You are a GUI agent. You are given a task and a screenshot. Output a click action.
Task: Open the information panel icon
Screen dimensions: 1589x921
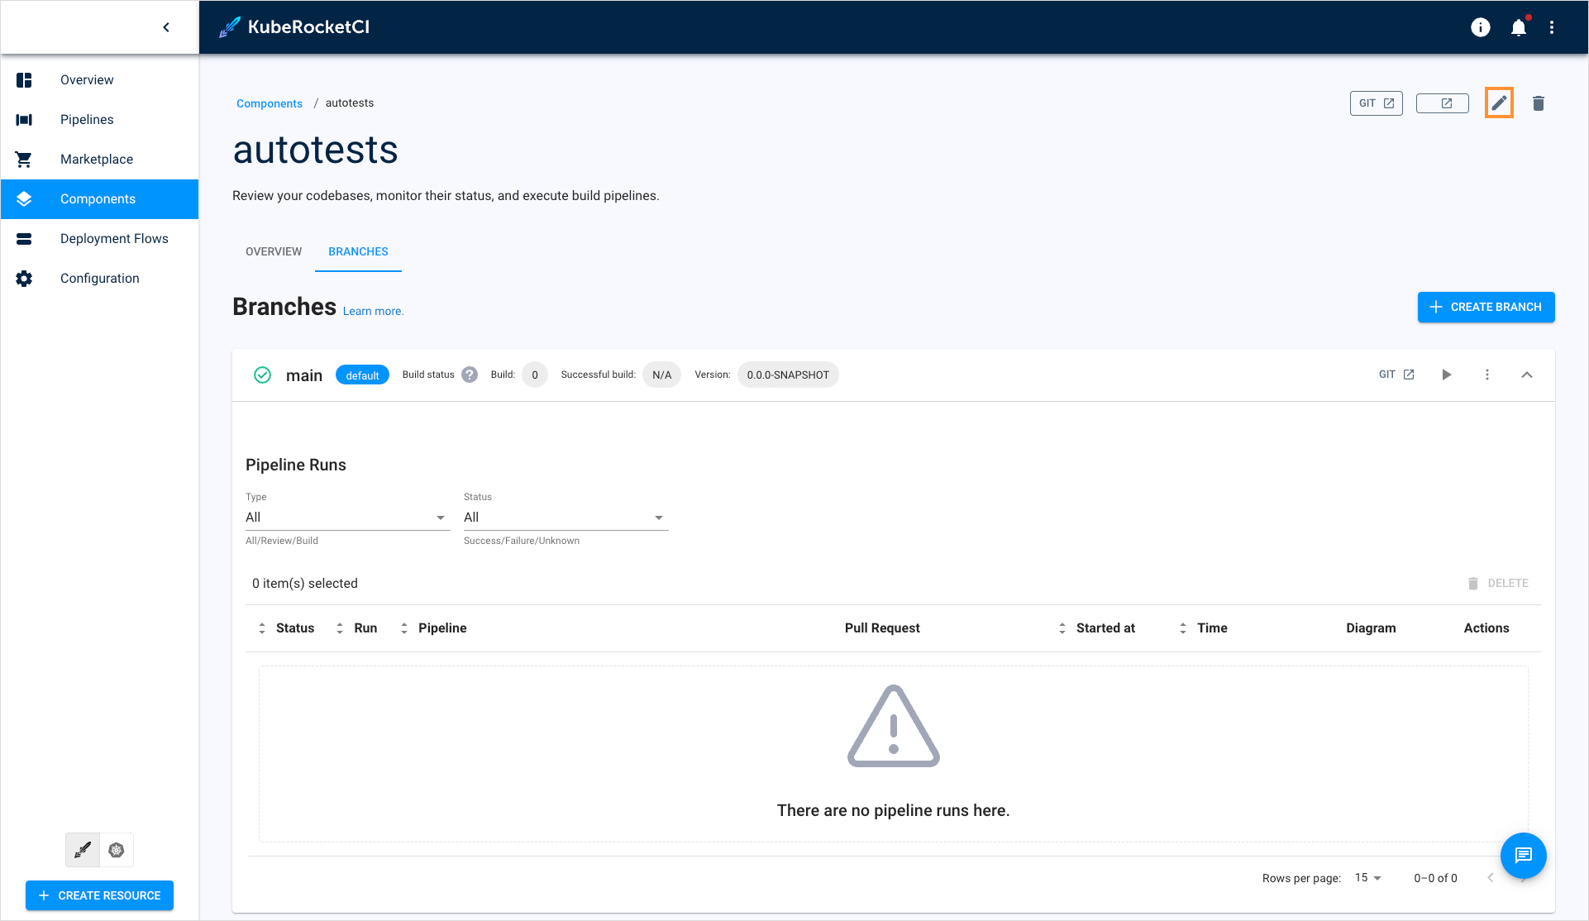tap(1480, 26)
